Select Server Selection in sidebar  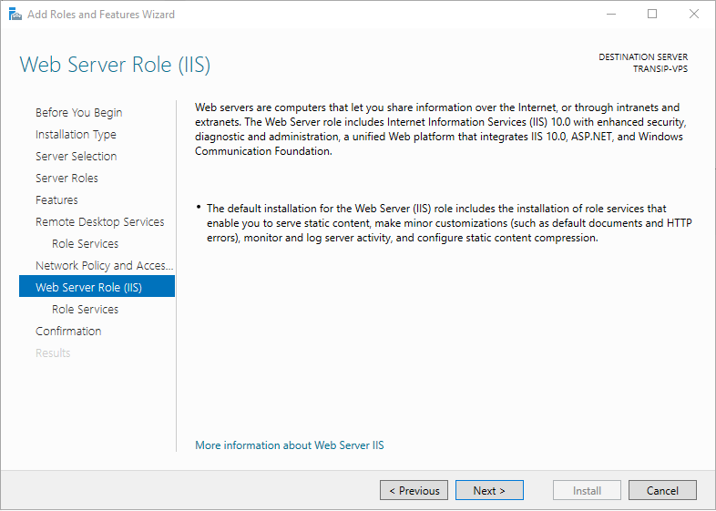pos(77,156)
